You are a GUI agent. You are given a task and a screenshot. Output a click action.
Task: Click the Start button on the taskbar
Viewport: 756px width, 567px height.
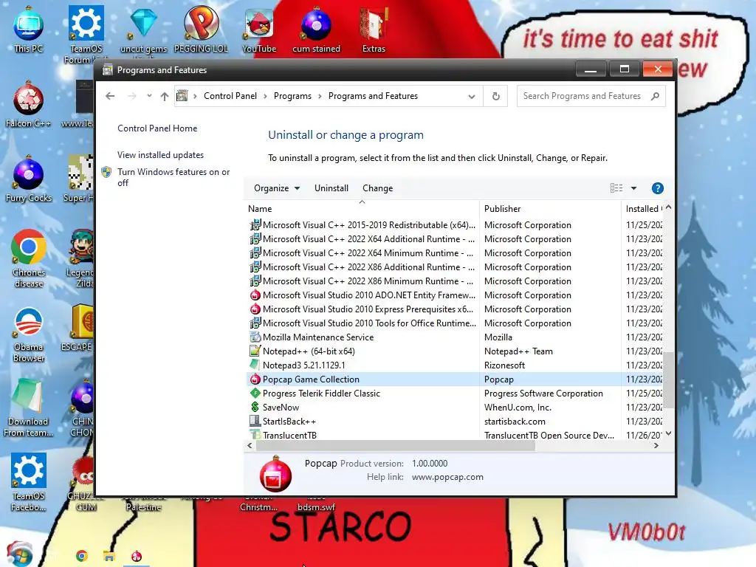[19, 554]
